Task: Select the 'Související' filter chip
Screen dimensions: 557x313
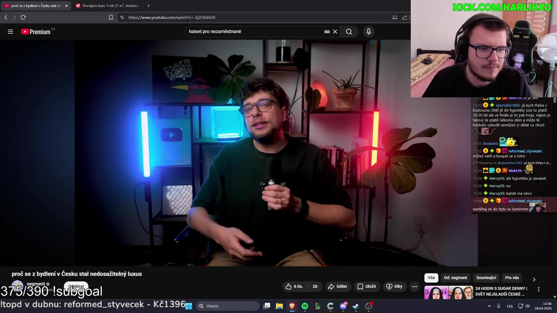Action: (x=486, y=278)
